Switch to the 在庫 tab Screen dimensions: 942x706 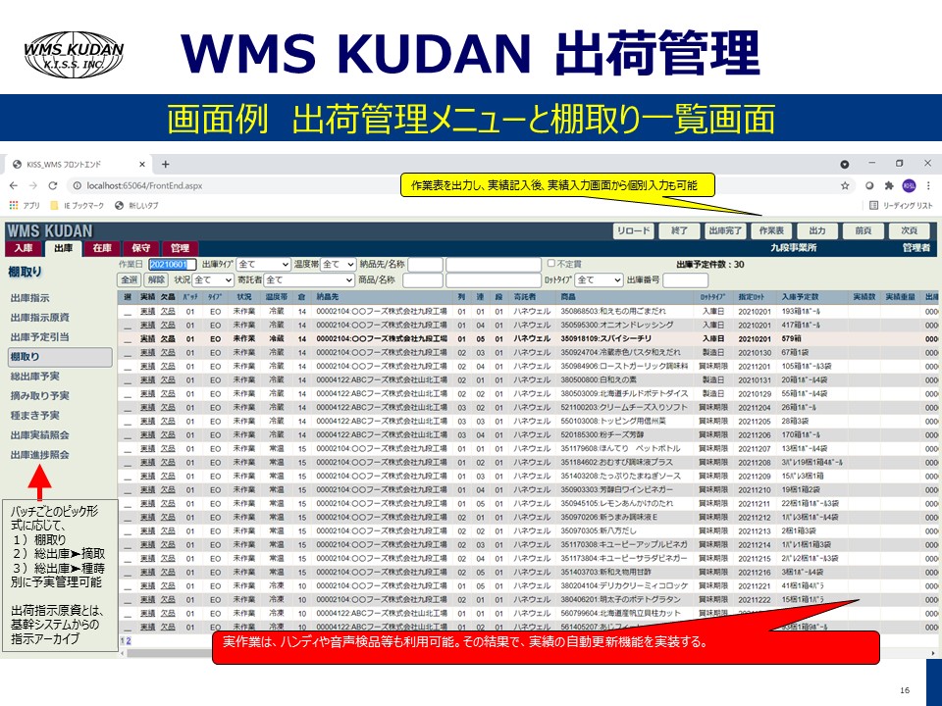point(102,248)
